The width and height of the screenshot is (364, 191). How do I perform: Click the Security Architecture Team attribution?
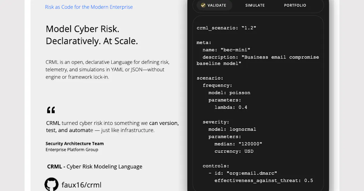(x=75, y=144)
